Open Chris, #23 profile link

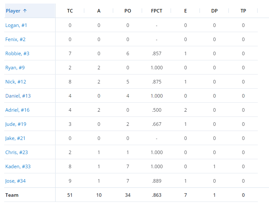coord(17,152)
